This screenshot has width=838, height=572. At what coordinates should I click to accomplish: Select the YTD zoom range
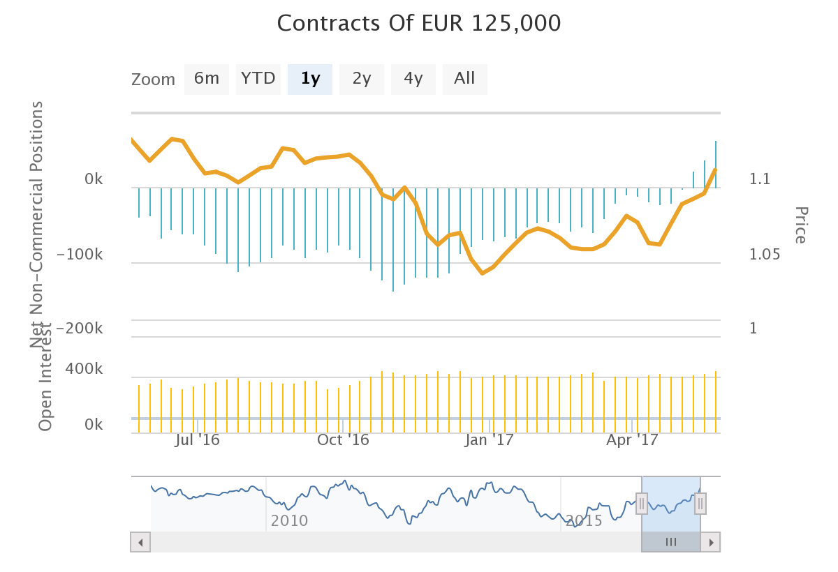tap(258, 79)
